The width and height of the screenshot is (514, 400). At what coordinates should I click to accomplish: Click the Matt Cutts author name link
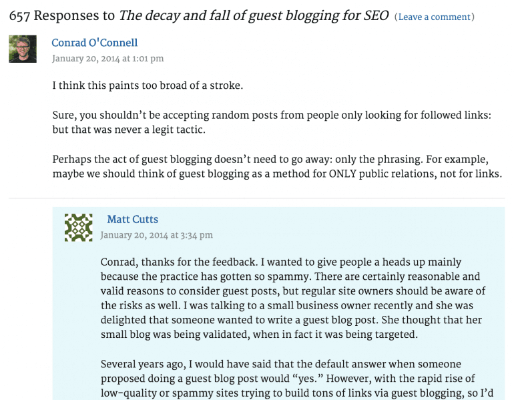tap(132, 219)
